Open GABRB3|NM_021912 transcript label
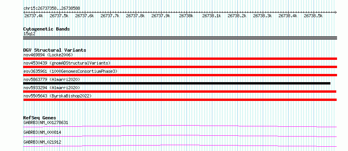 point(42,142)
